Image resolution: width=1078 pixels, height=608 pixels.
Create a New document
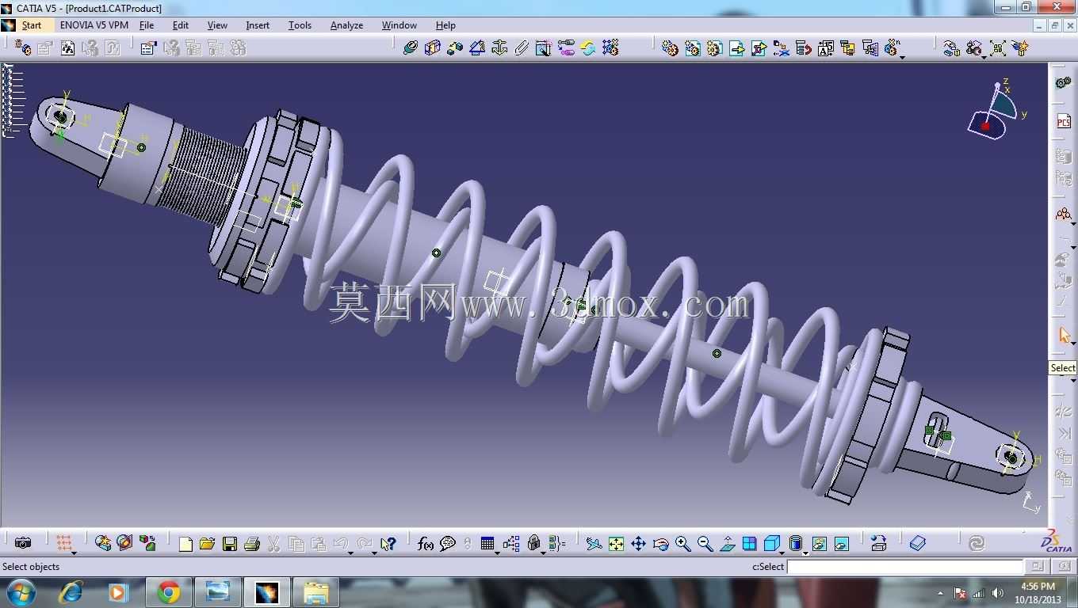pyautogui.click(x=185, y=544)
